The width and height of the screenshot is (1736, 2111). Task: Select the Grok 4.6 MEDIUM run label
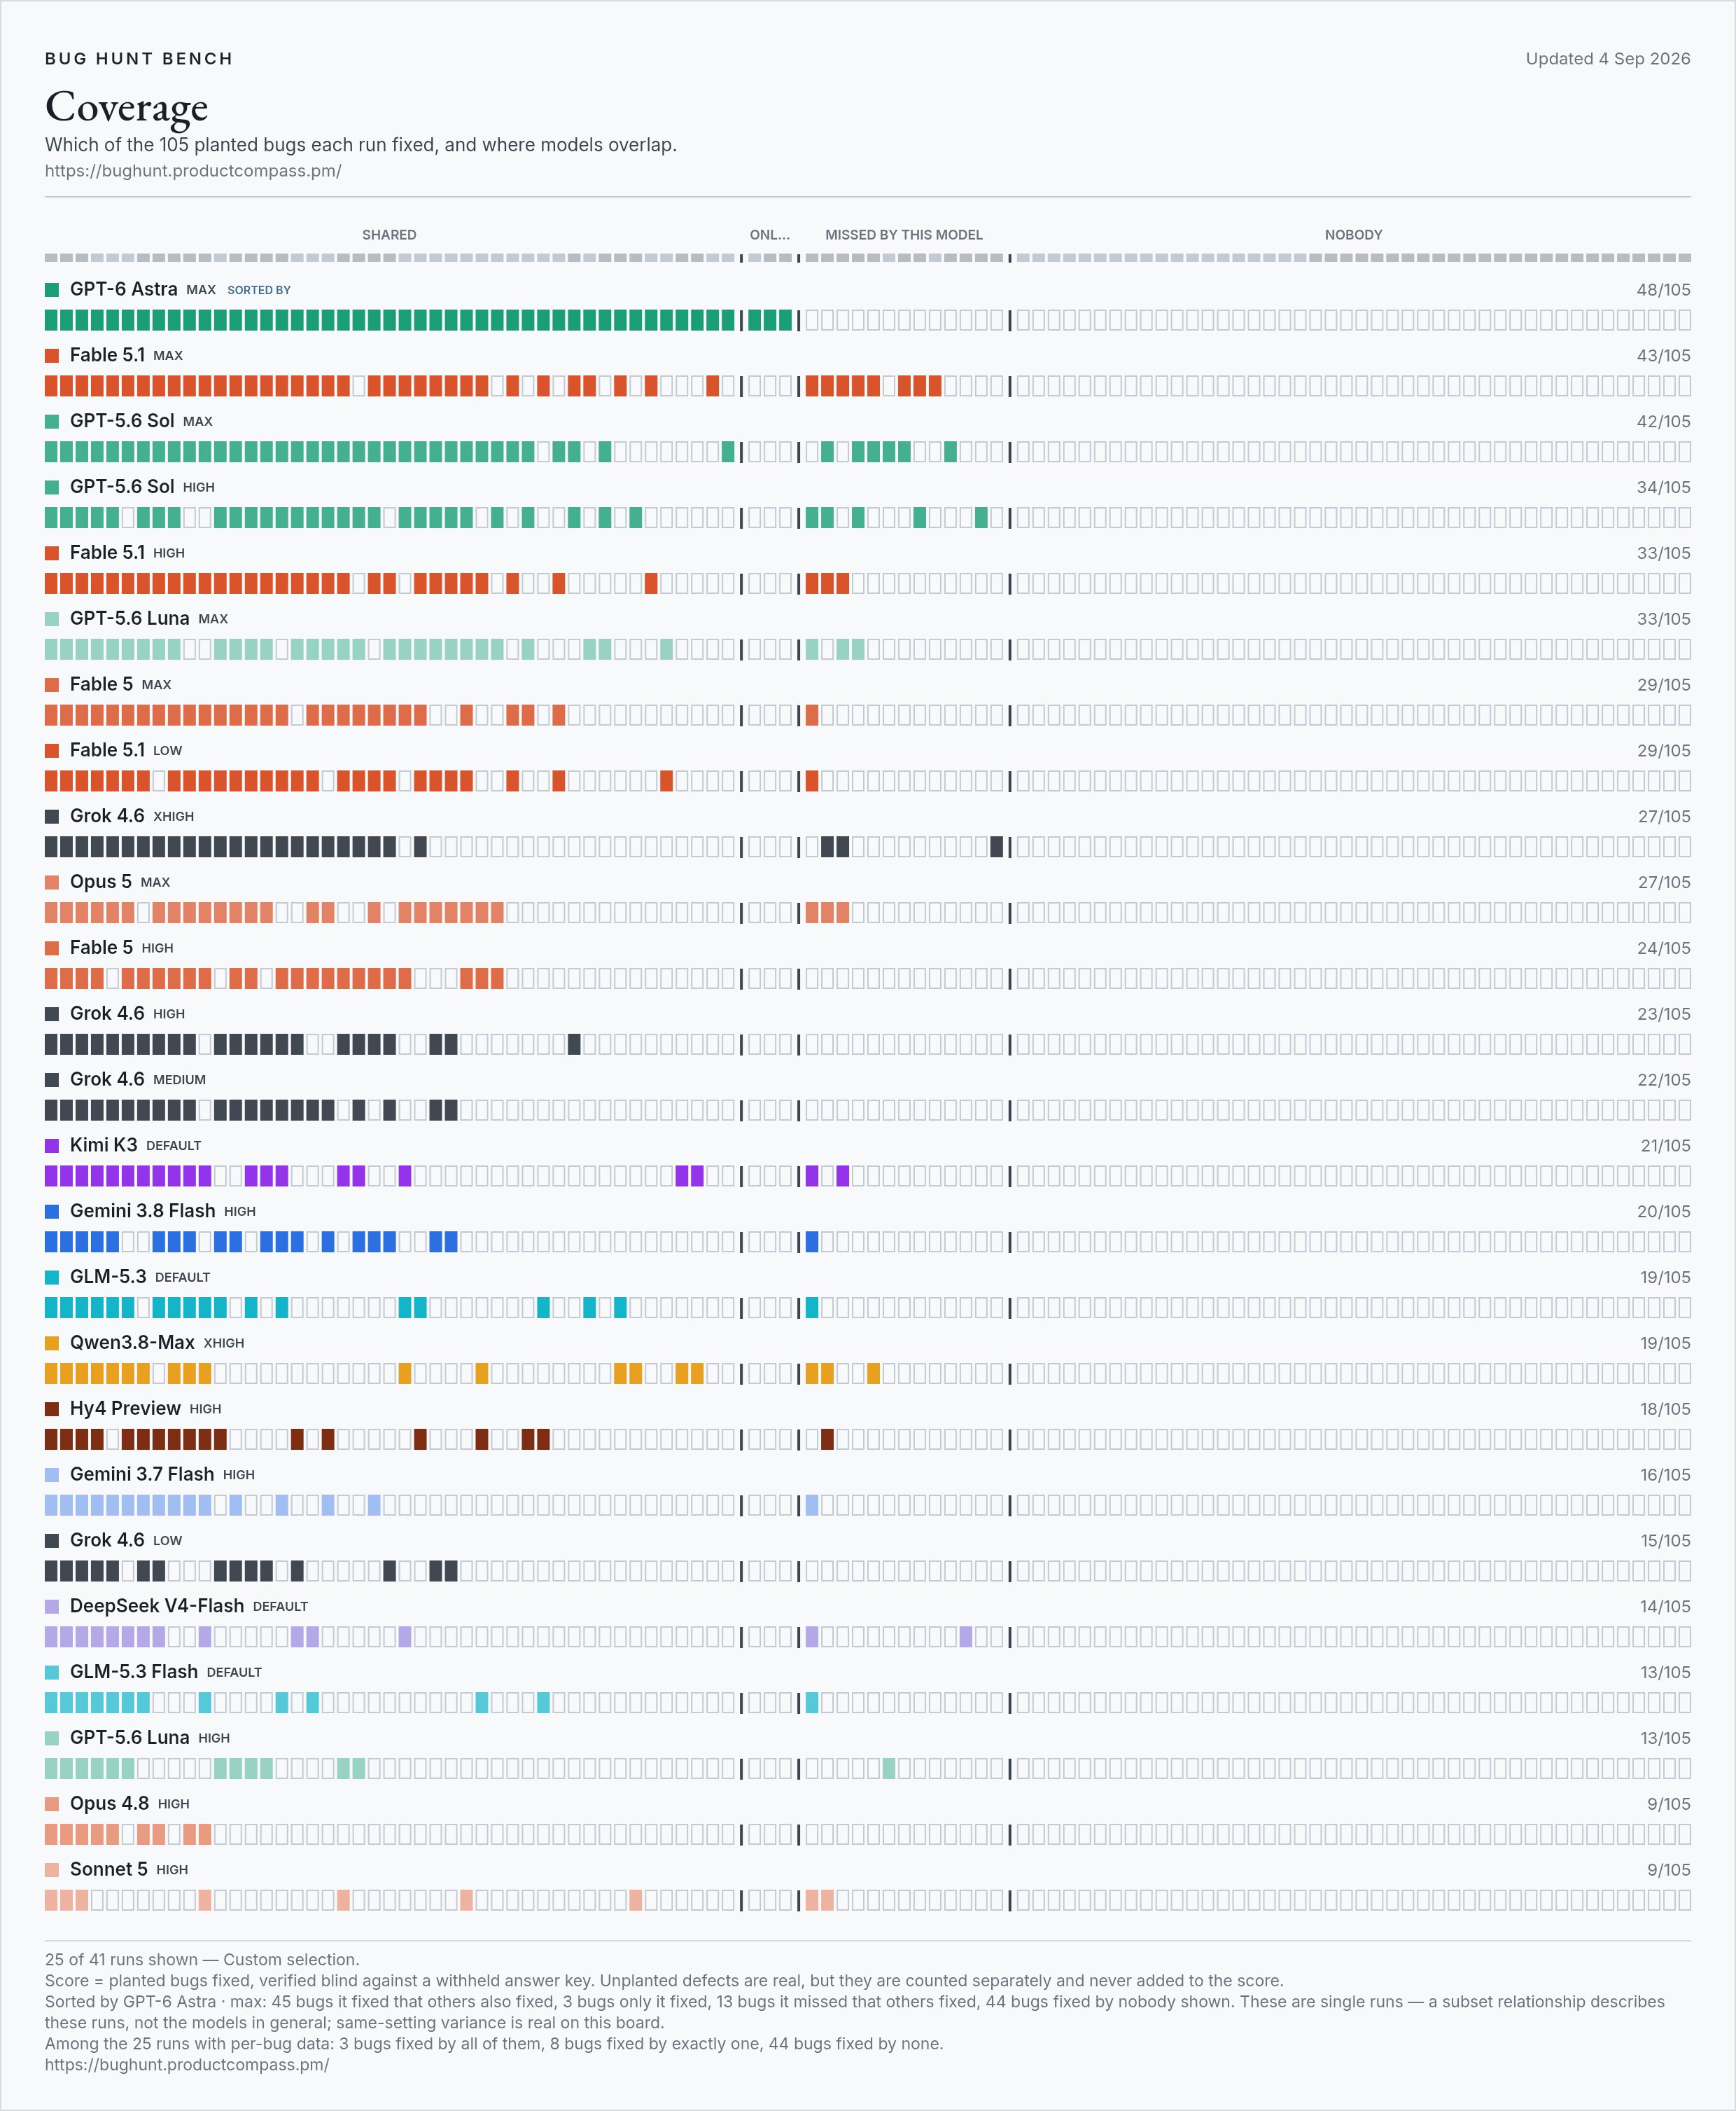138,1079
